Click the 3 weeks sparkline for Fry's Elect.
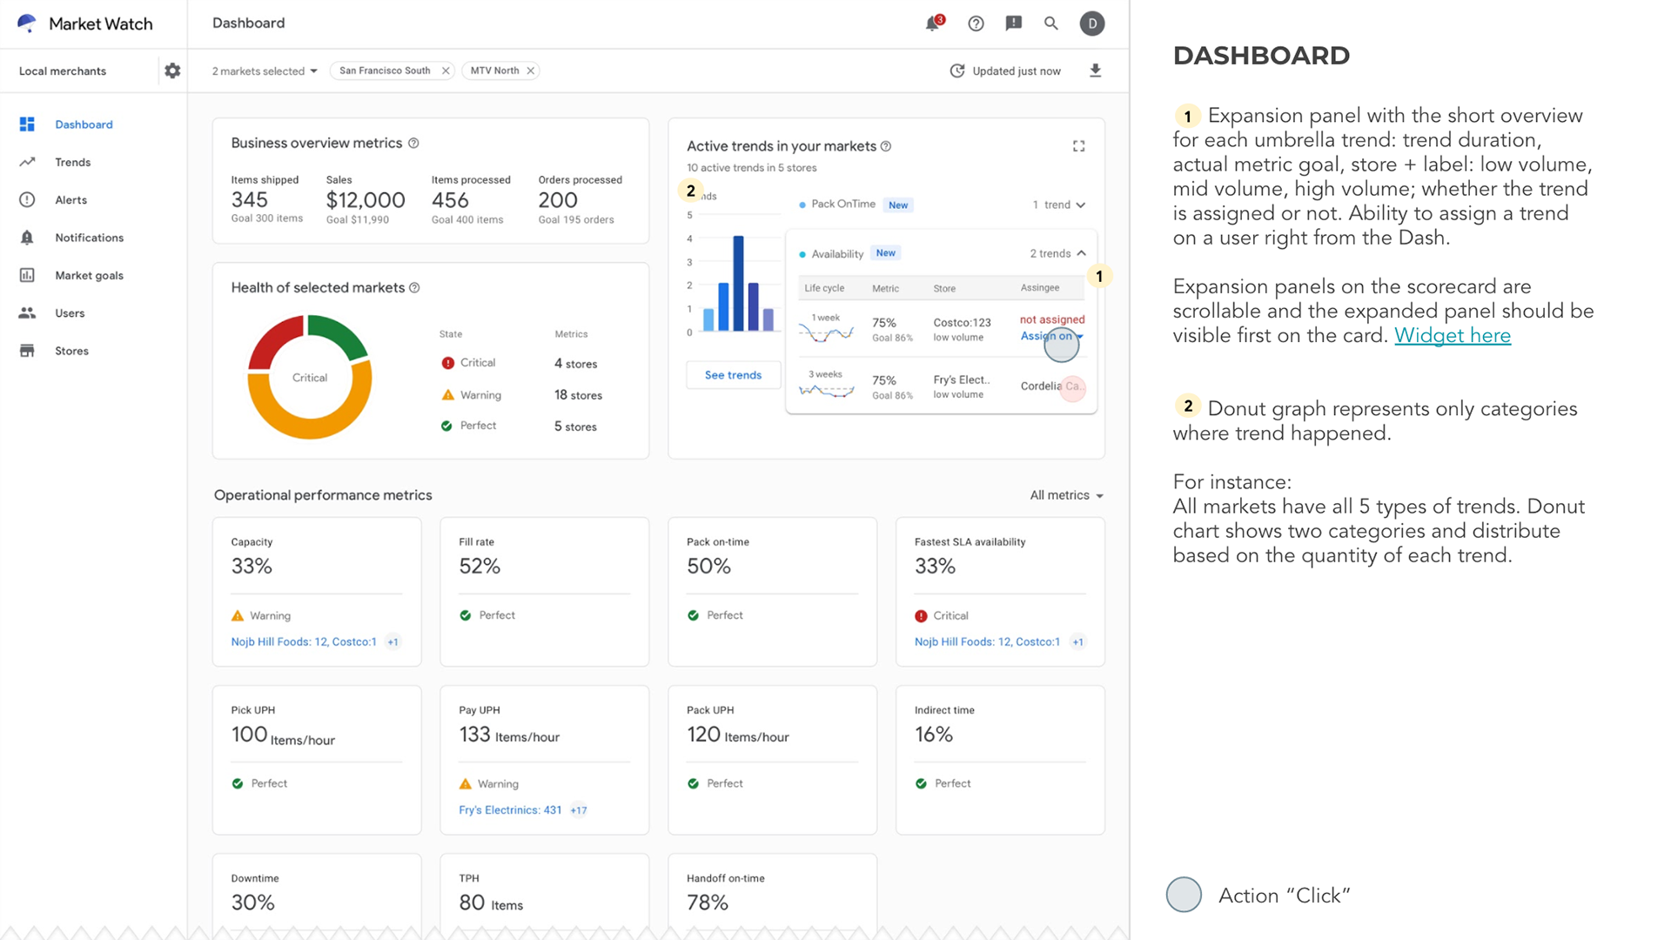The width and height of the screenshot is (1671, 940). coord(826,391)
